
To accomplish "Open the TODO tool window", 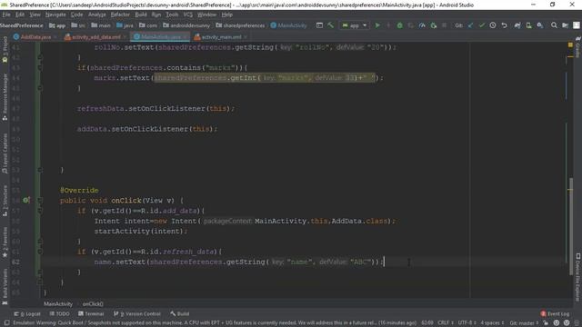I will point(59,313).
